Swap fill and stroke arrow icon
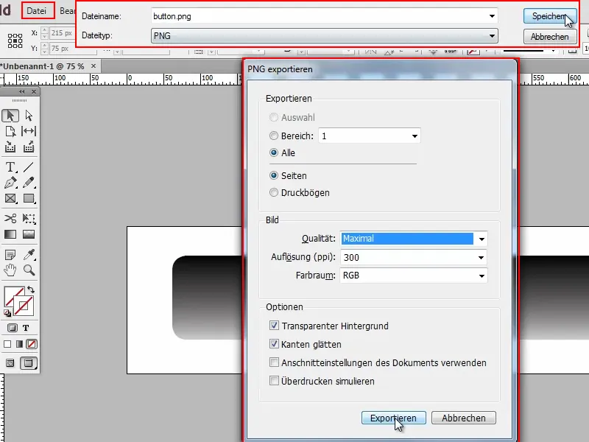 (31, 290)
